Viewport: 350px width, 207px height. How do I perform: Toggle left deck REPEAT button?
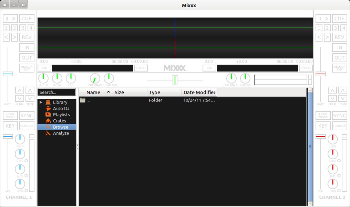pyautogui.click(x=141, y=68)
